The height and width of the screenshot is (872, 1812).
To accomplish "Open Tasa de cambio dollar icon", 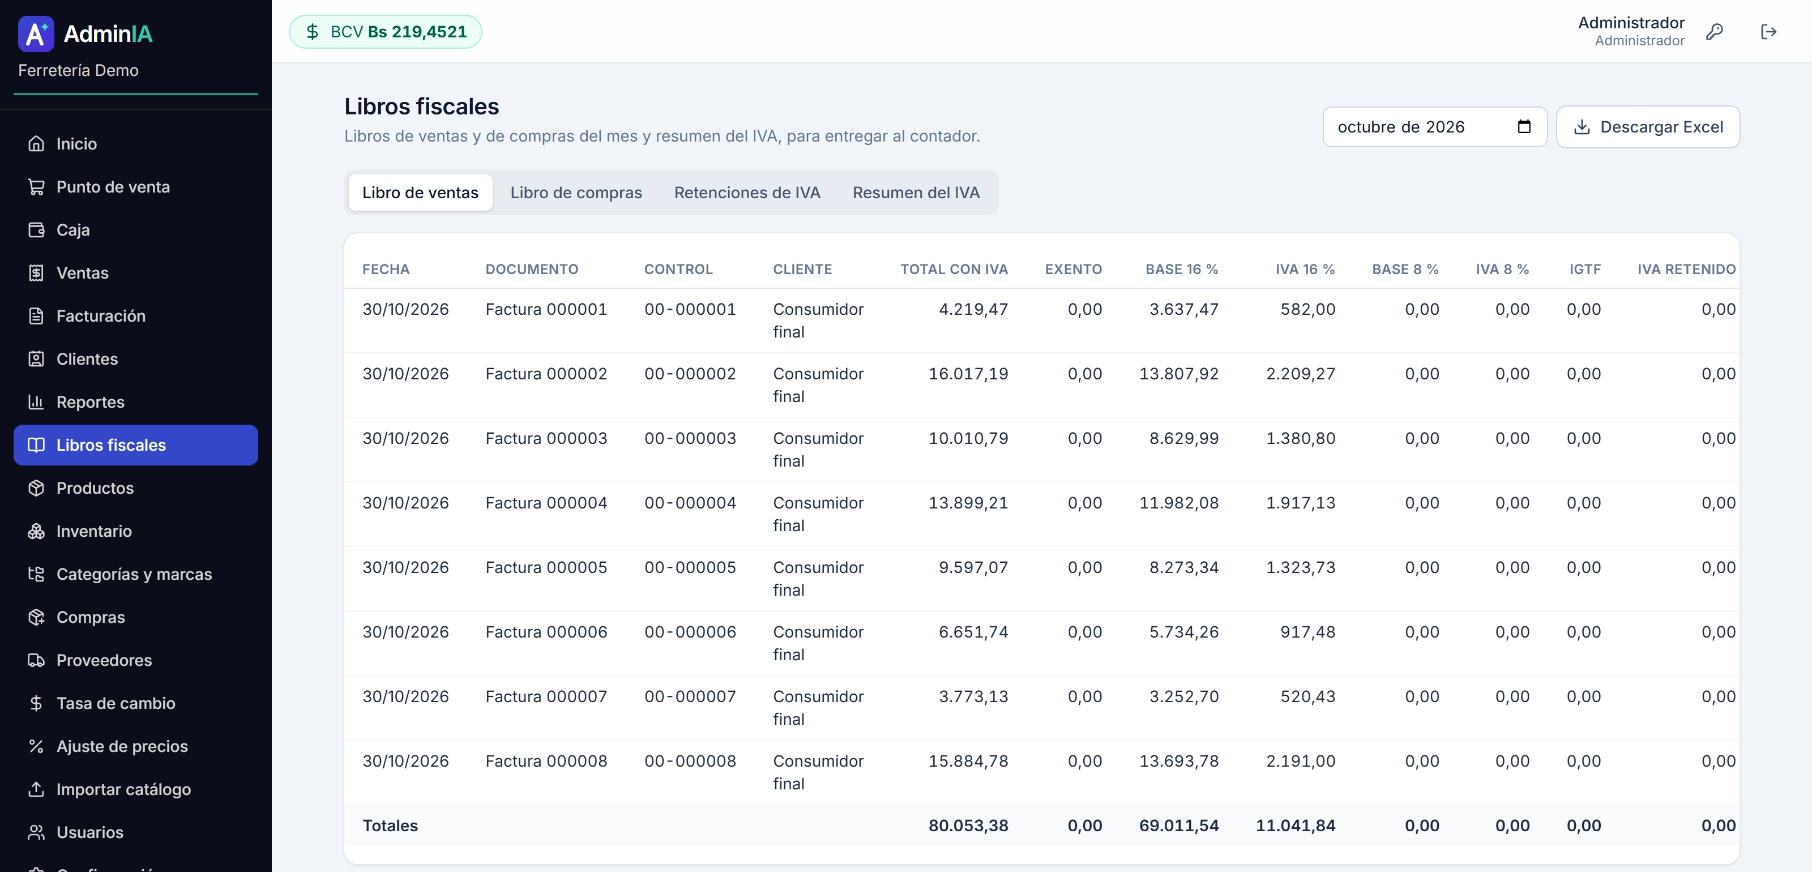I will click(36, 703).
